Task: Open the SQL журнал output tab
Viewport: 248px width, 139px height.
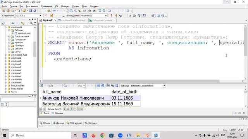Action: pyautogui.click(x=74, y=123)
